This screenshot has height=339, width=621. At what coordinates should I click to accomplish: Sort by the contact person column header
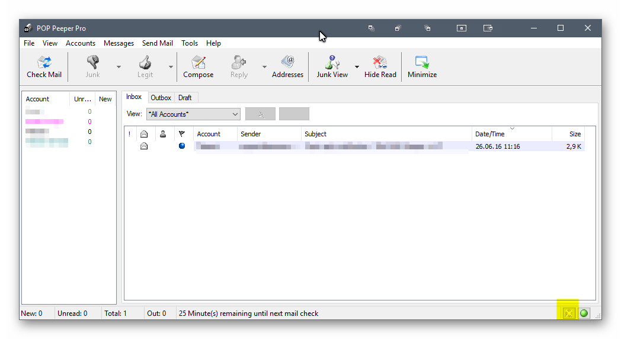[x=163, y=134]
